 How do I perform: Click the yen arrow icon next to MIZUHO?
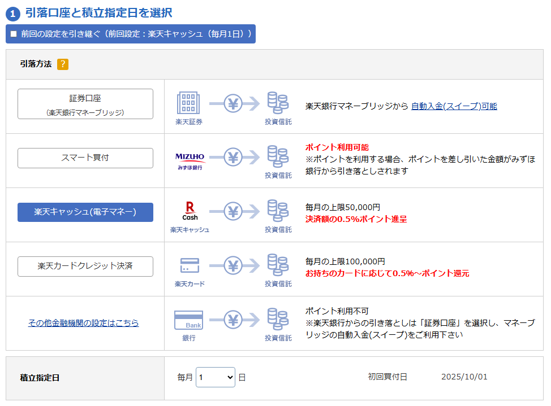(234, 157)
